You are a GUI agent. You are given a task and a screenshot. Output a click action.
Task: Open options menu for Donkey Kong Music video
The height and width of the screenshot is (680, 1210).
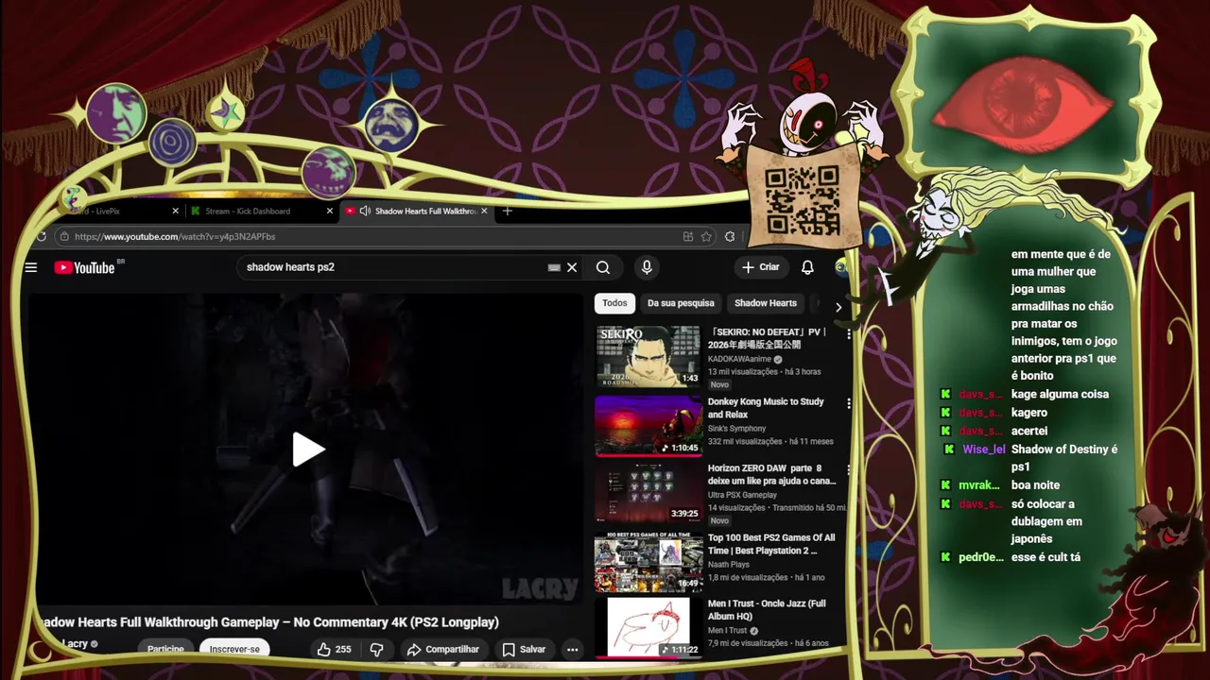click(x=849, y=403)
